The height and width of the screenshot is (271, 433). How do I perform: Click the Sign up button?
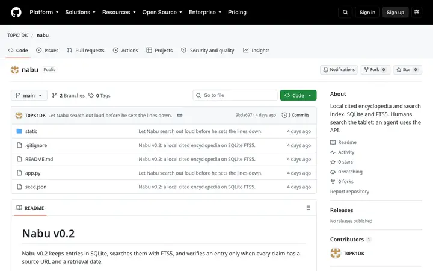pyautogui.click(x=395, y=13)
